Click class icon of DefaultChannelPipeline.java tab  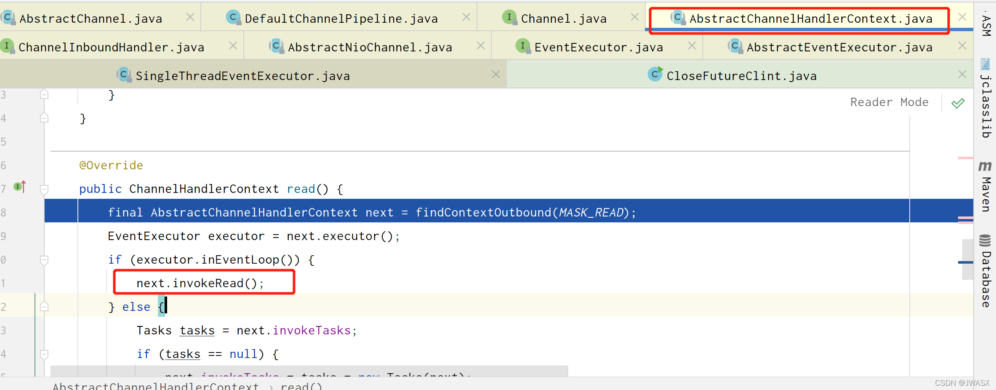tap(234, 18)
